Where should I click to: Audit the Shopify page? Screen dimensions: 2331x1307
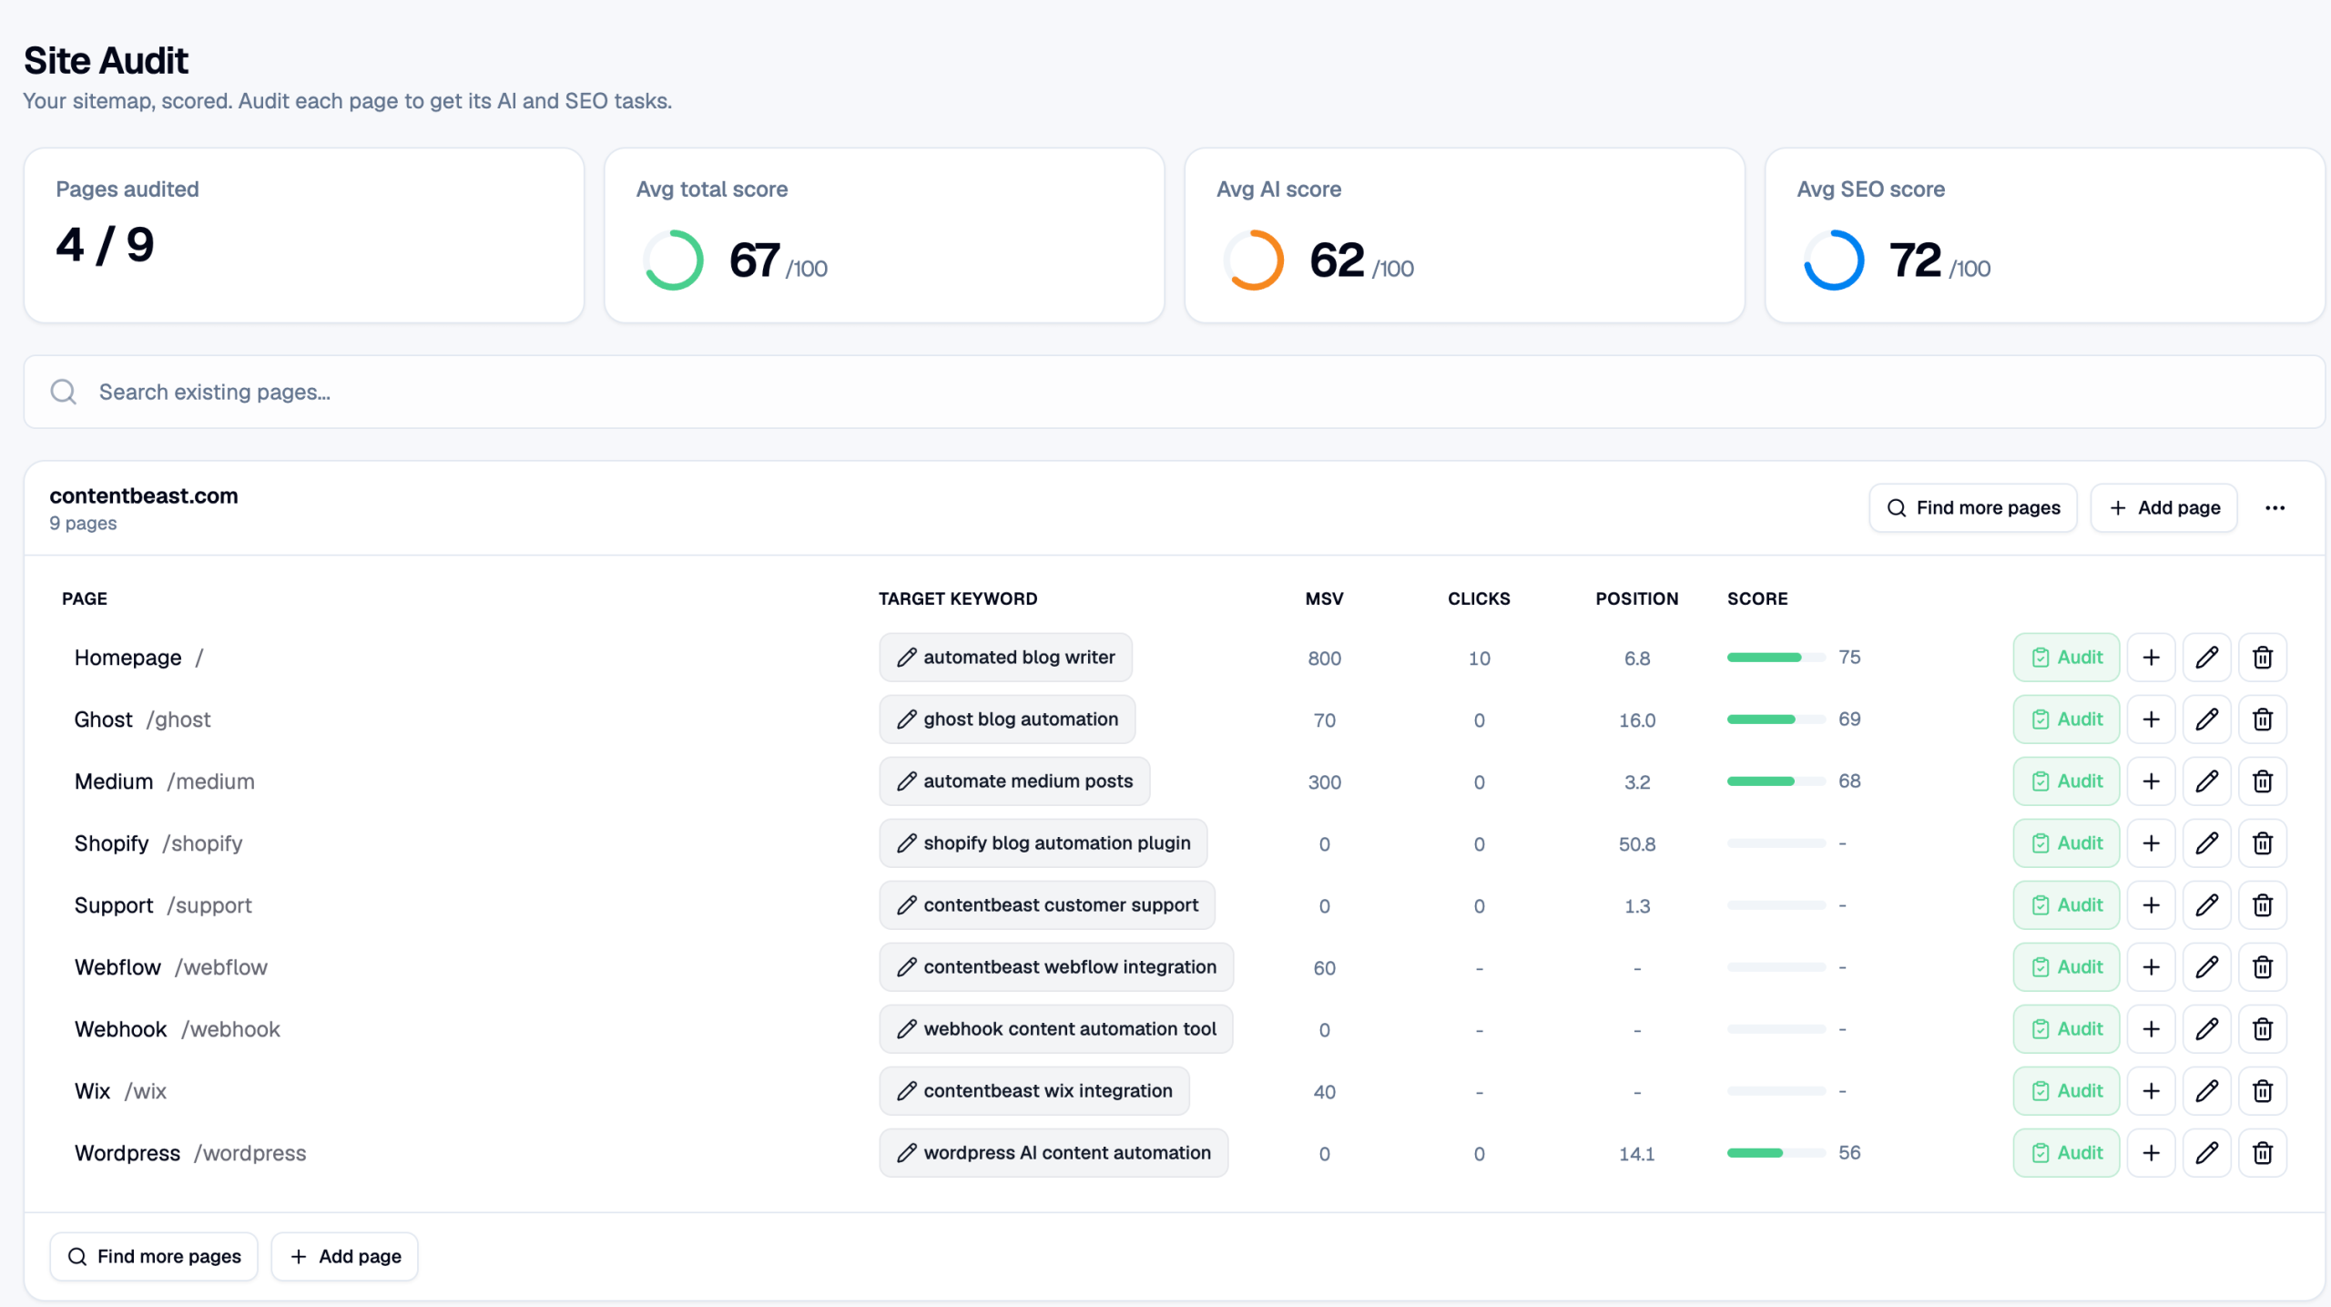[2066, 843]
